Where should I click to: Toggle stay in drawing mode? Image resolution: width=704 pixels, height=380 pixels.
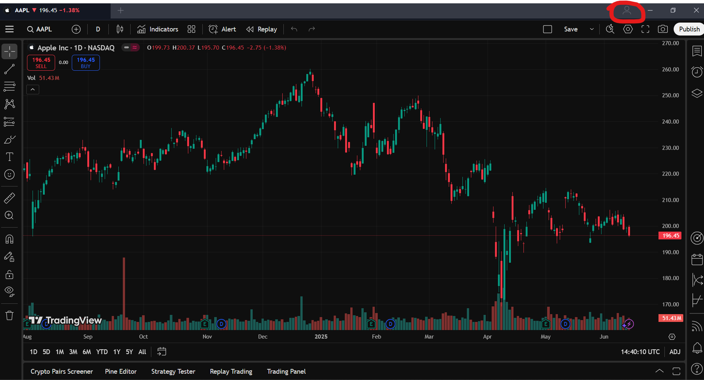[10, 257]
